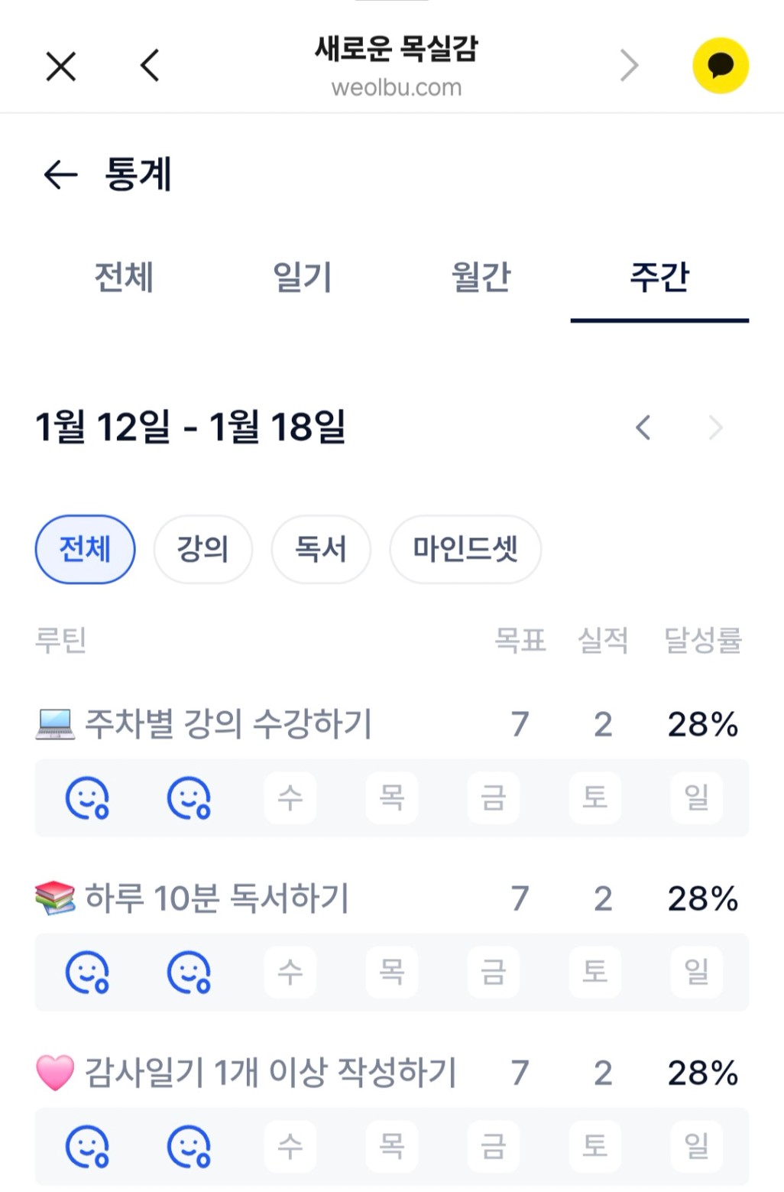Open the 전체 statistics tab
Viewport: 784px width, 1192px height.
tap(124, 277)
